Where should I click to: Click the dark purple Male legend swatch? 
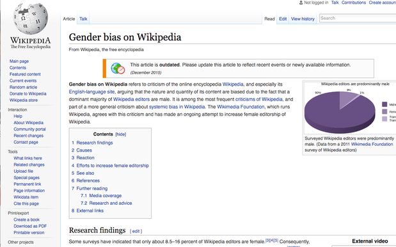coord(384,104)
